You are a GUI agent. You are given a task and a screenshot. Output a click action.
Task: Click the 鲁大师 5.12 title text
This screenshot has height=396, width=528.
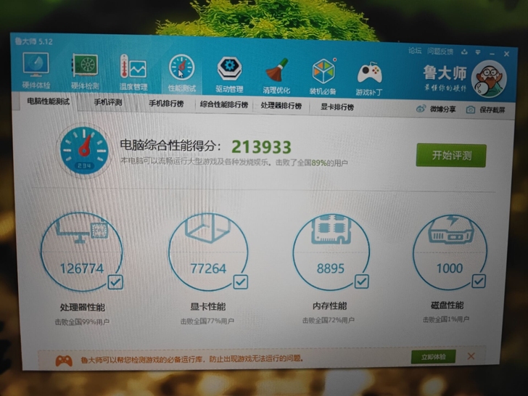[x=33, y=41]
